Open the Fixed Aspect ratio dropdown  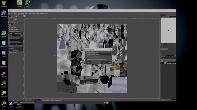tap(18, 33)
